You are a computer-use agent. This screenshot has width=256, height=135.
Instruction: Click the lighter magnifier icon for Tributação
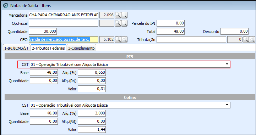[x=252, y=40]
